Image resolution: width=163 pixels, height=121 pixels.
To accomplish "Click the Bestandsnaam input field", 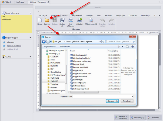I will coord(102,97).
